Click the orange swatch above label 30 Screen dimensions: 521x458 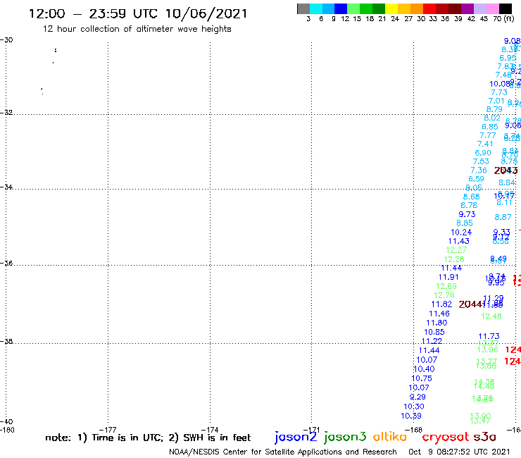pos(417,8)
